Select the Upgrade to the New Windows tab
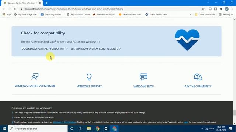The height and width of the screenshot is (132, 236). tap(22, 3)
